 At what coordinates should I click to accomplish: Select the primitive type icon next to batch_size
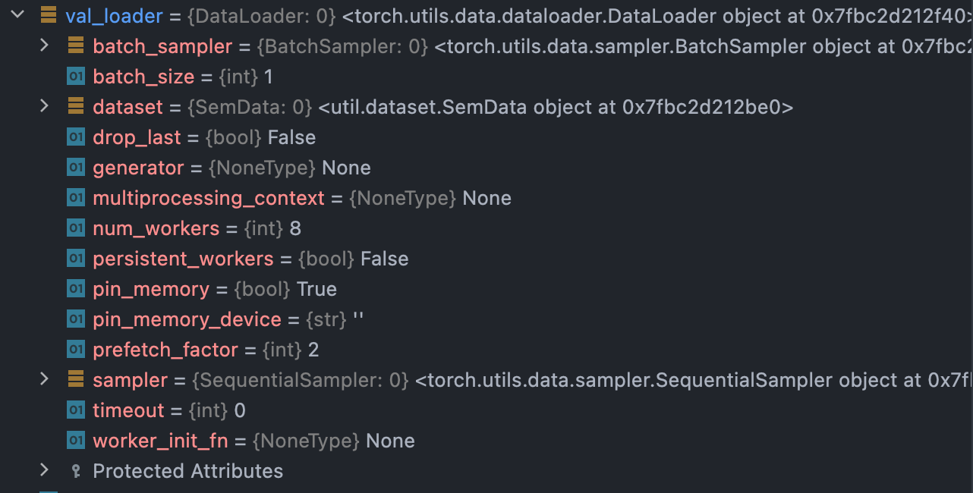coord(76,76)
